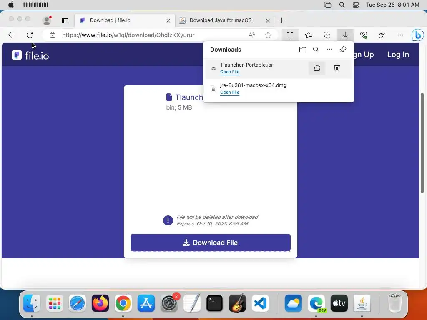Open System Settings in the Dock
The height and width of the screenshot is (320, 427).
[x=169, y=303]
